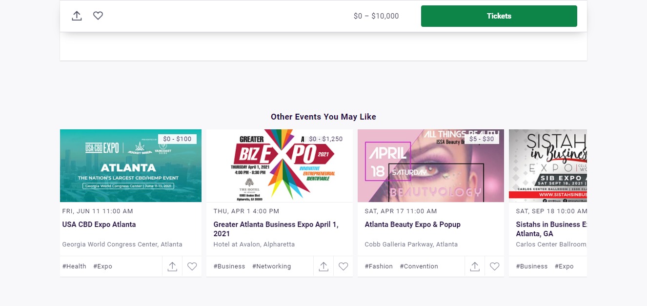This screenshot has width=647, height=306.
Task: Share the USA CBD Expo Atlanta event
Action: 172,266
